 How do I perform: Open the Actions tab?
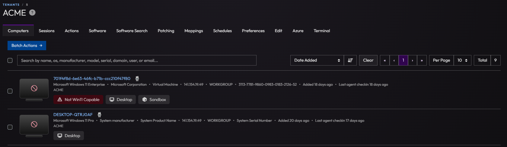pos(72,31)
